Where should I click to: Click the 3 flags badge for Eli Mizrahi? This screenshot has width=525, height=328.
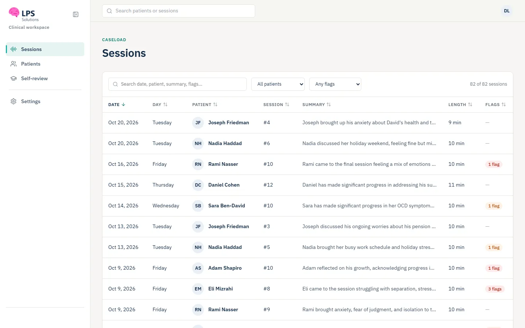tap(495, 289)
